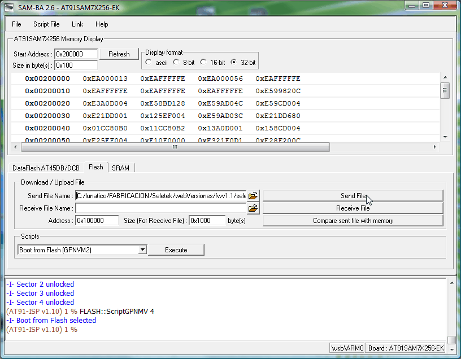Close the SAM-BA window
The width and height of the screenshot is (461, 359).
(x=445, y=6)
